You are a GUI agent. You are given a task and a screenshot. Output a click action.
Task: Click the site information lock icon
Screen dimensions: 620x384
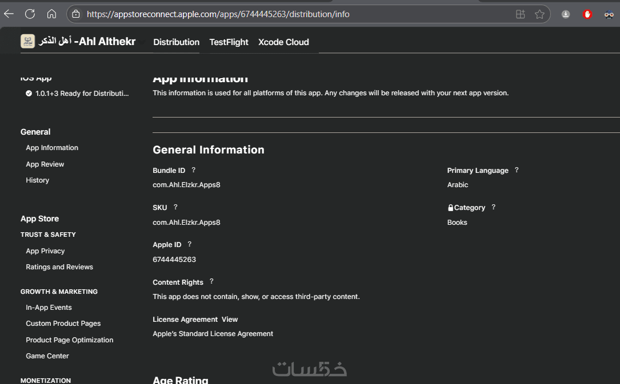tap(76, 14)
